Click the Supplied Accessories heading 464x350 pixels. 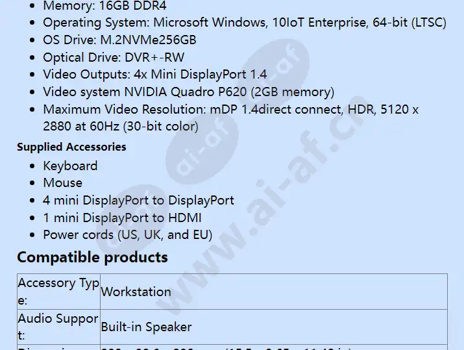tap(71, 147)
